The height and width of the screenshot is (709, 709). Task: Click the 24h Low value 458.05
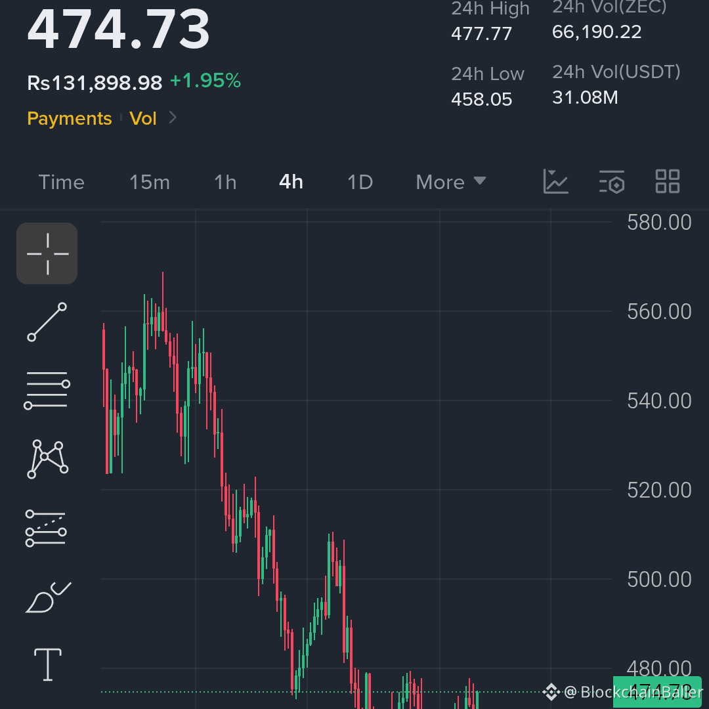point(482,100)
